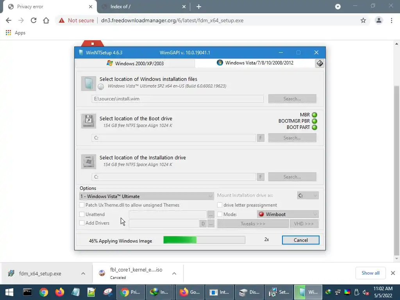This screenshot has height=300, width=400.
Task: Expand the Windows Vista Ultimate edition dropdown
Action: coord(147,196)
